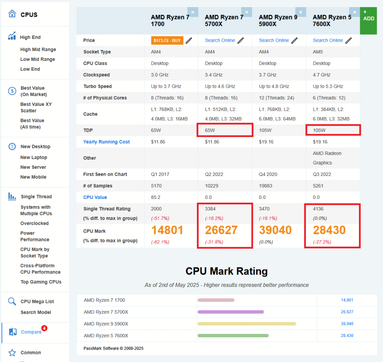Click the Single Thread bar chart icon
This screenshot has height=362, width=383.
12,196
